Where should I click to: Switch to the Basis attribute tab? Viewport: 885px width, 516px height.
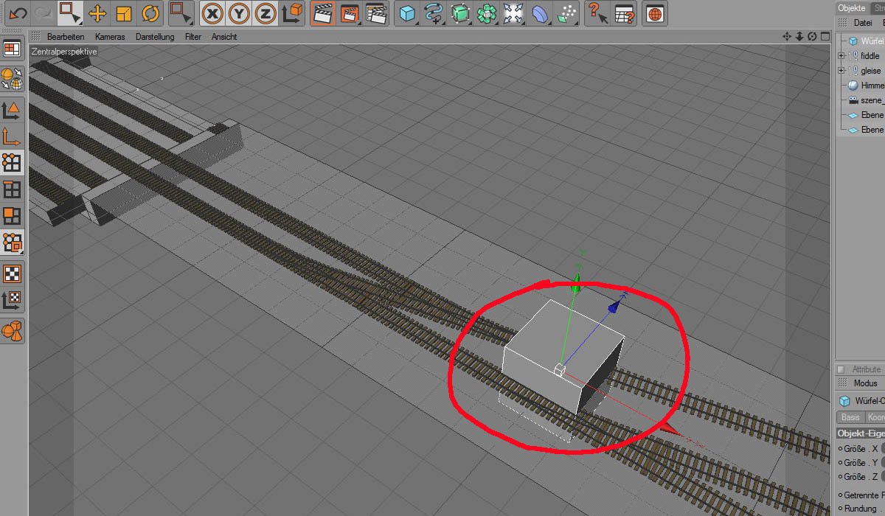point(850,417)
